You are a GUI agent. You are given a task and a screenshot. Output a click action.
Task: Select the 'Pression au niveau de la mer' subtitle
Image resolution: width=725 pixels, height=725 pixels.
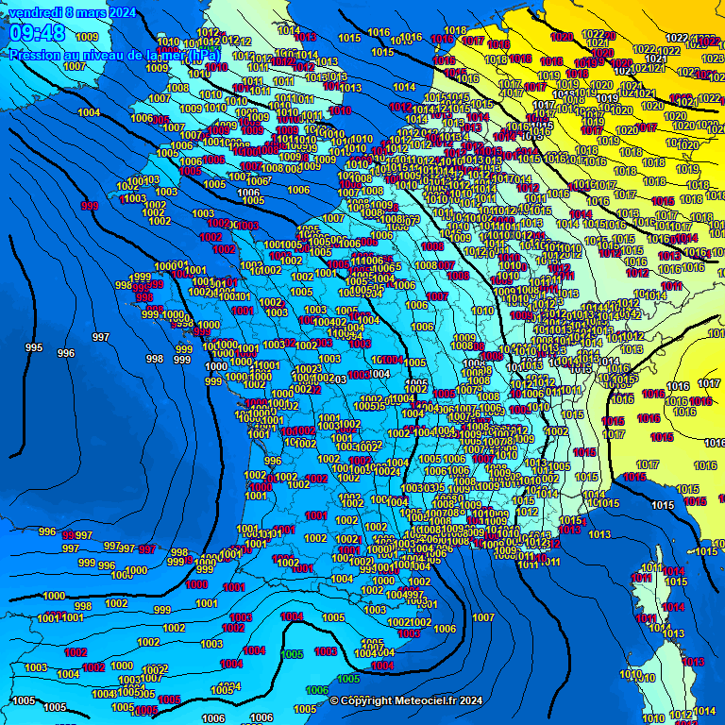click(x=115, y=55)
